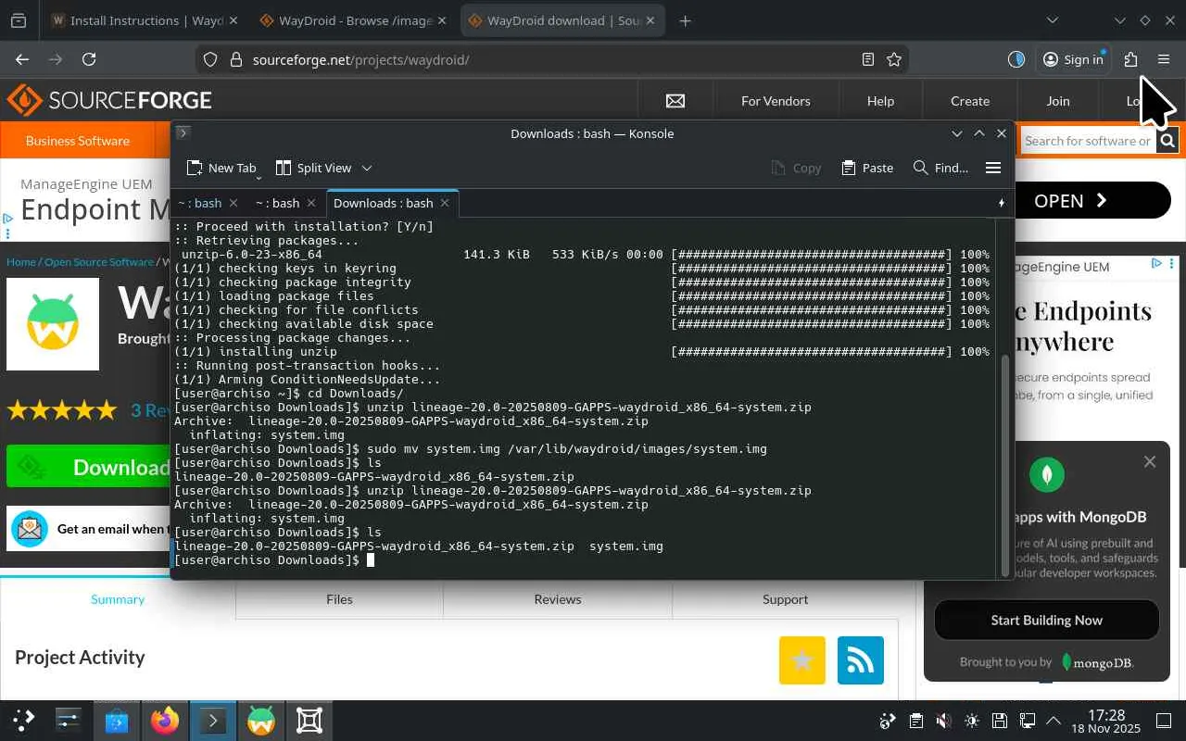
Task: Click the sourceforge.net URL address bar
Action: click(x=551, y=59)
